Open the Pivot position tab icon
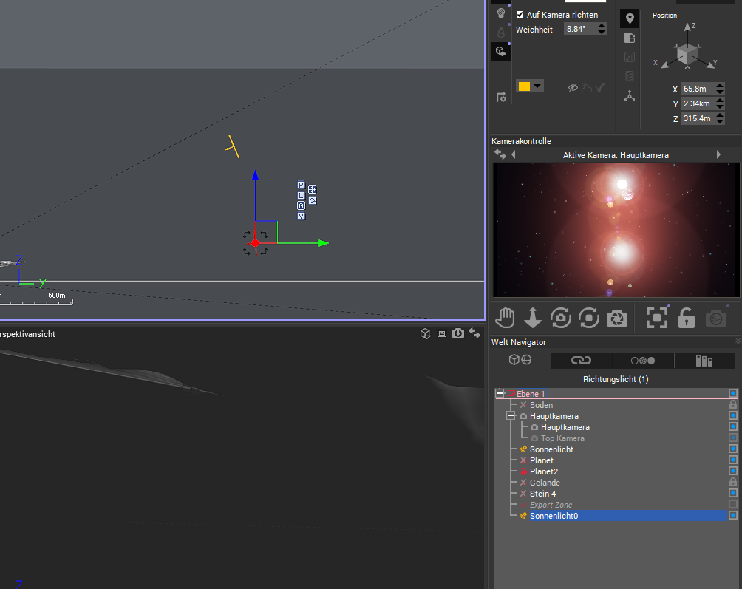742x589 pixels. (630, 95)
